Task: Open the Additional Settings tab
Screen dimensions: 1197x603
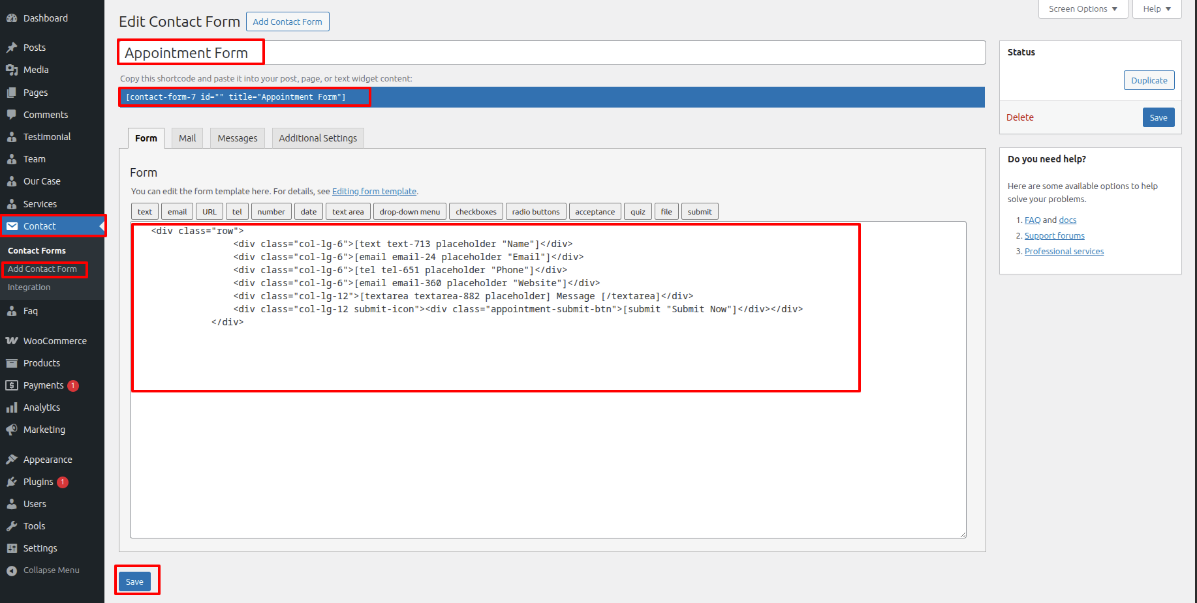Action: click(318, 138)
